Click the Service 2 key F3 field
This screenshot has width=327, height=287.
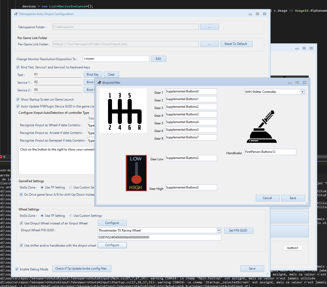point(58,90)
